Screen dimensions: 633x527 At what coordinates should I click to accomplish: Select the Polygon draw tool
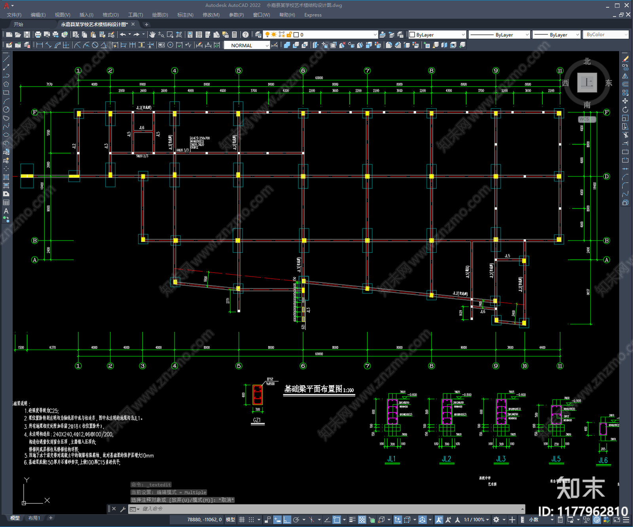(x=6, y=84)
